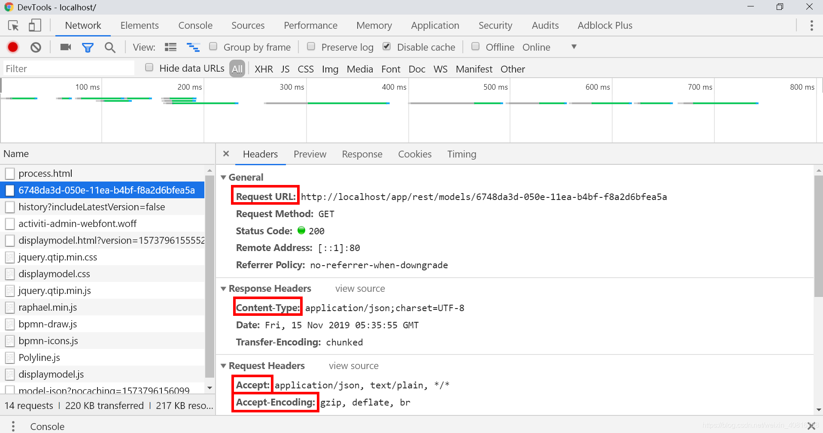Select the history?includeLatestVersion=false request
Screen dimensions: 823x433
103,207
